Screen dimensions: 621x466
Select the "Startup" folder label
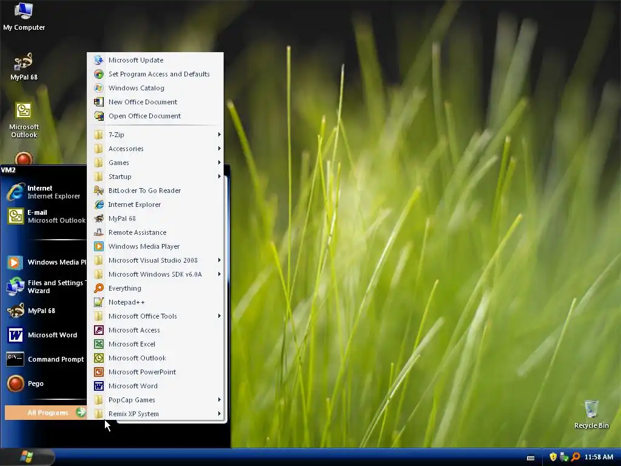coord(120,177)
